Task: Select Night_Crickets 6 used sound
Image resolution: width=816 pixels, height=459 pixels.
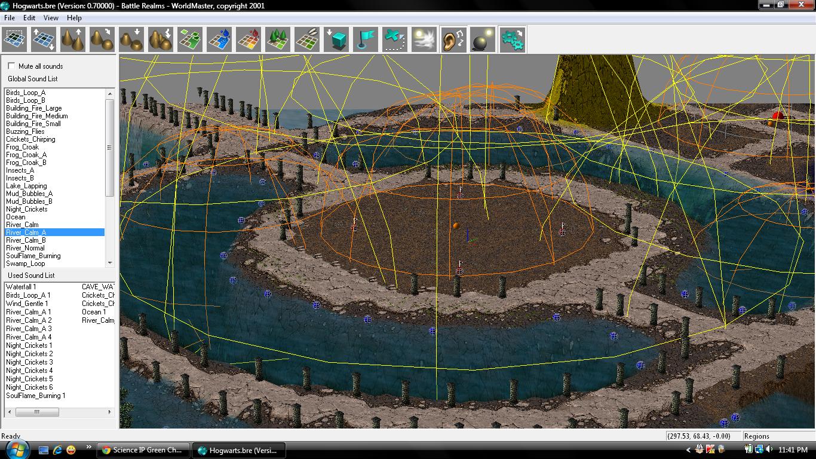Action: point(29,387)
